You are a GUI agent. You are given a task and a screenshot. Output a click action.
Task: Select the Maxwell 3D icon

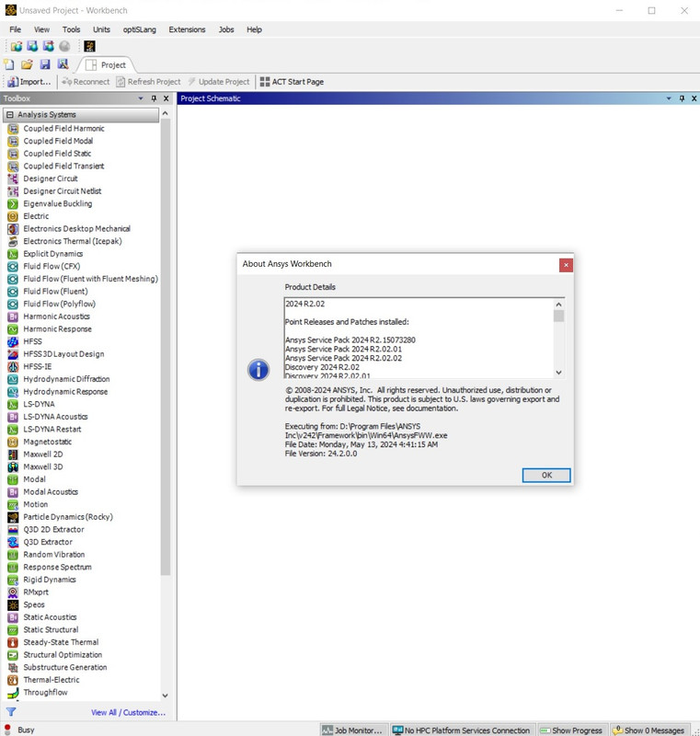click(13, 467)
